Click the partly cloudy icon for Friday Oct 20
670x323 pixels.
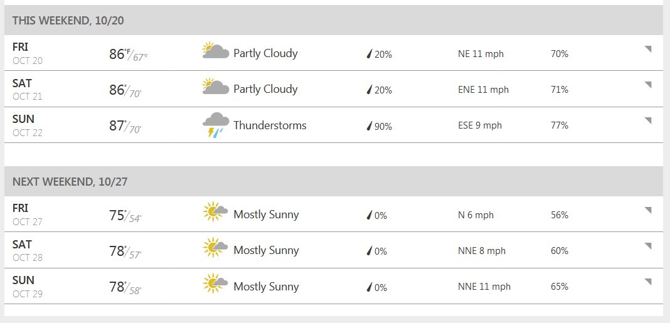215,50
